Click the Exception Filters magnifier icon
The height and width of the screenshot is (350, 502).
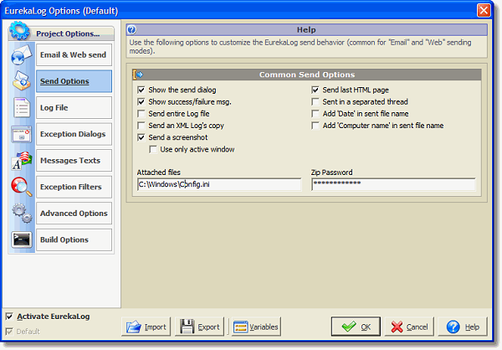tap(22, 187)
